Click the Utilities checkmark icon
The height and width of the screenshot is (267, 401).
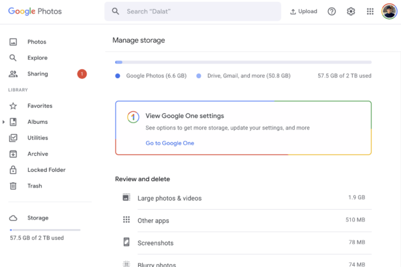click(13, 138)
